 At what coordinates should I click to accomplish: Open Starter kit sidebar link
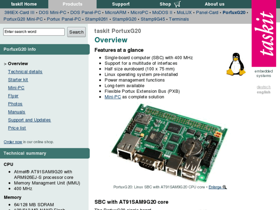18,80
